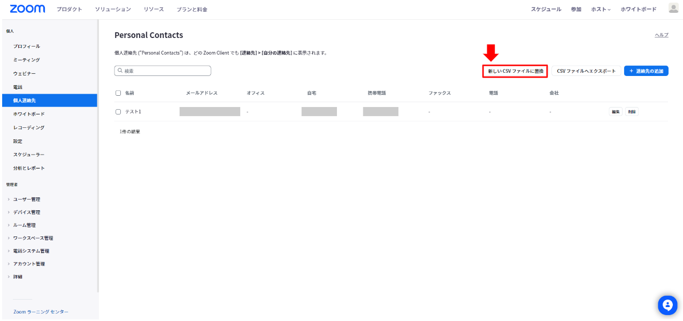Image resolution: width=683 pixels, height=321 pixels.
Task: Click the テスト1 contact name
Action: (133, 112)
